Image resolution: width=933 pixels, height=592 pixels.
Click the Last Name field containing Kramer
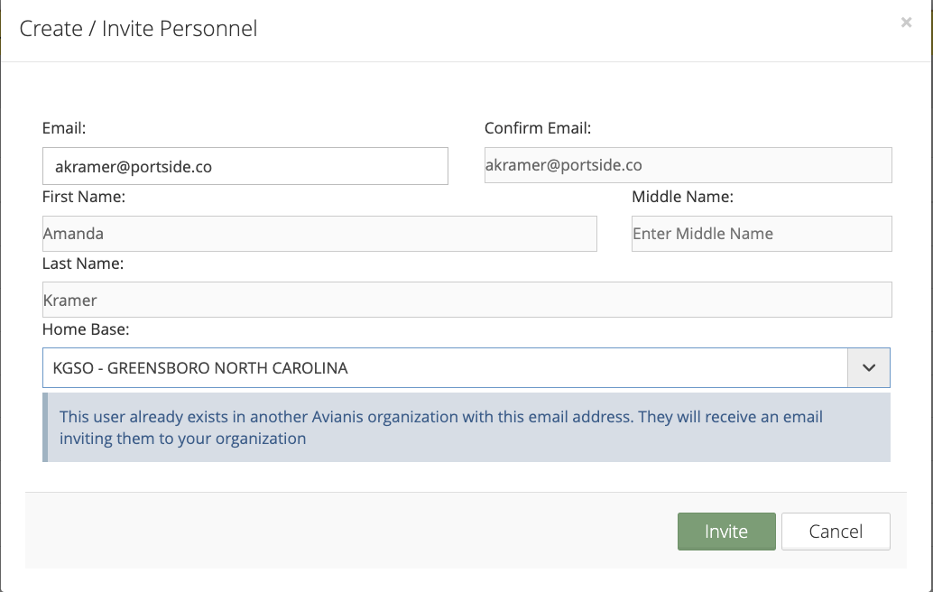466,300
